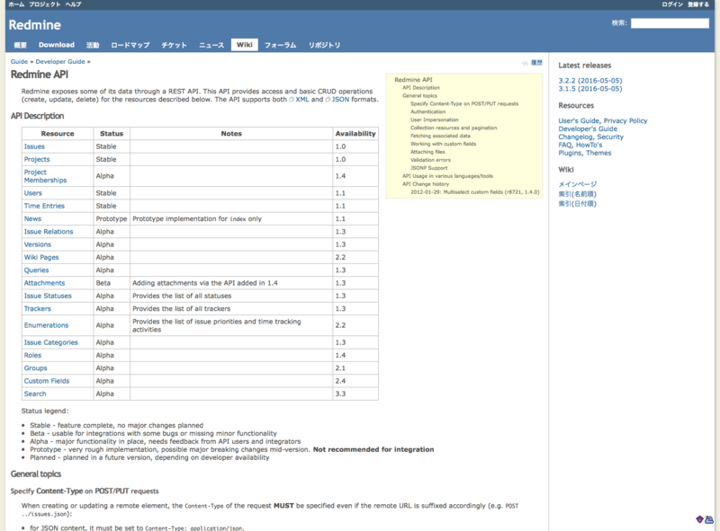This screenshot has width=720, height=531.
Task: Open the News resource link
Action: [32, 218]
